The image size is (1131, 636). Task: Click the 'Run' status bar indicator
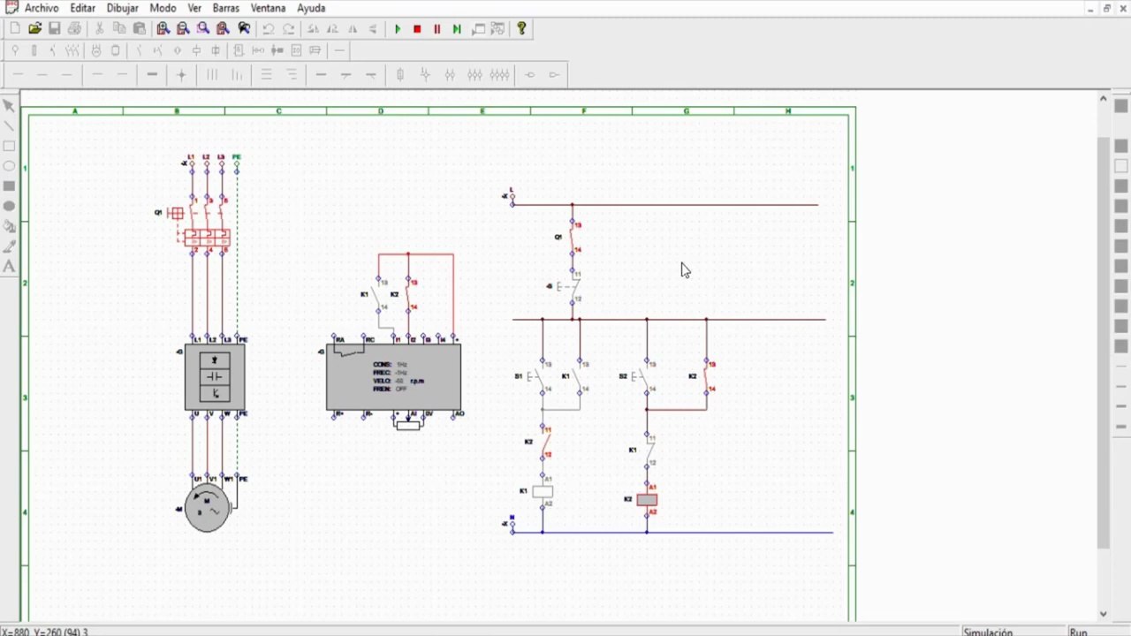(x=1078, y=632)
